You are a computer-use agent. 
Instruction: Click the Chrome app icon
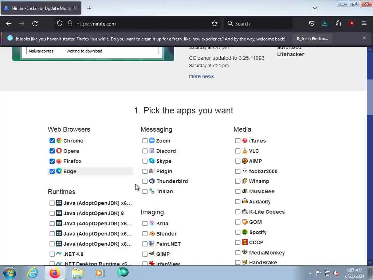(x=59, y=140)
